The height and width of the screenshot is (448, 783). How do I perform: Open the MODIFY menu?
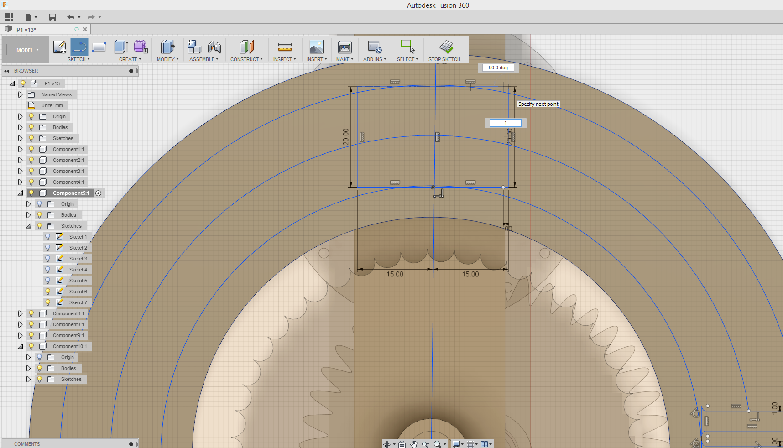167,59
